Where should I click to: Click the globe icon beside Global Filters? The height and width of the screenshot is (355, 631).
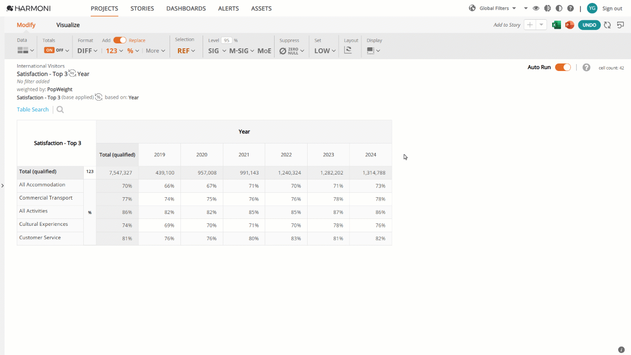click(472, 8)
